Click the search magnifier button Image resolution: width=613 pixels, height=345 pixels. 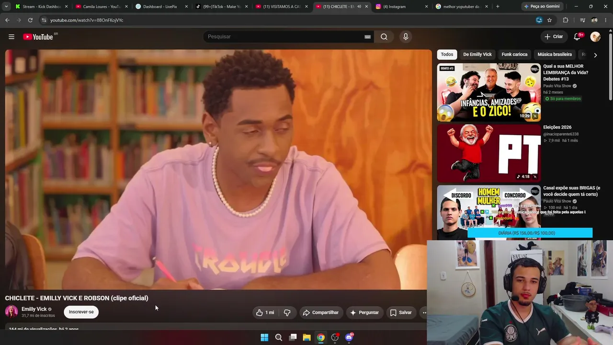click(384, 37)
